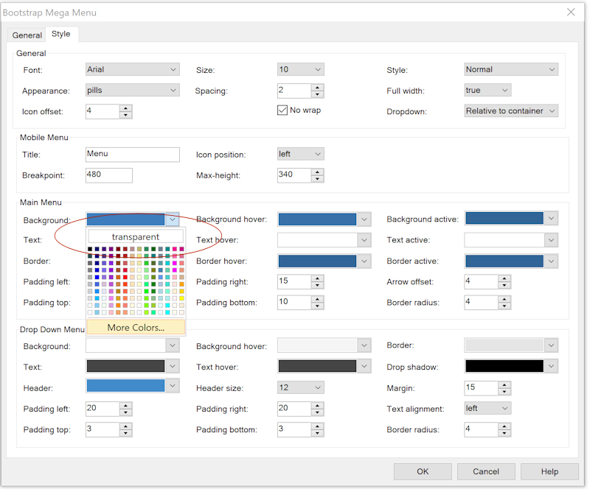Click the Max-height value field

294,175
